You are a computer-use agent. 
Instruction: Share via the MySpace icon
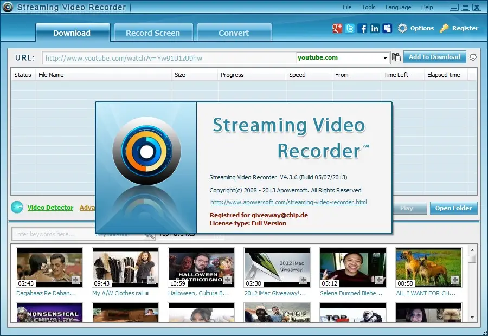[387, 28]
